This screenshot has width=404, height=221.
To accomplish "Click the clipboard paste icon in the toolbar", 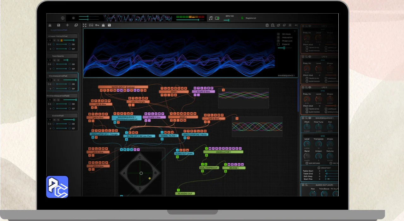I will click(267, 25).
